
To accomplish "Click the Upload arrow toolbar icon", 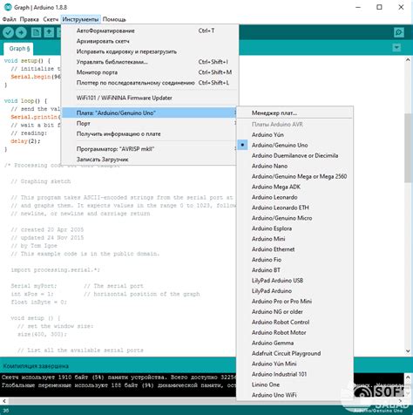I will 21,32.
